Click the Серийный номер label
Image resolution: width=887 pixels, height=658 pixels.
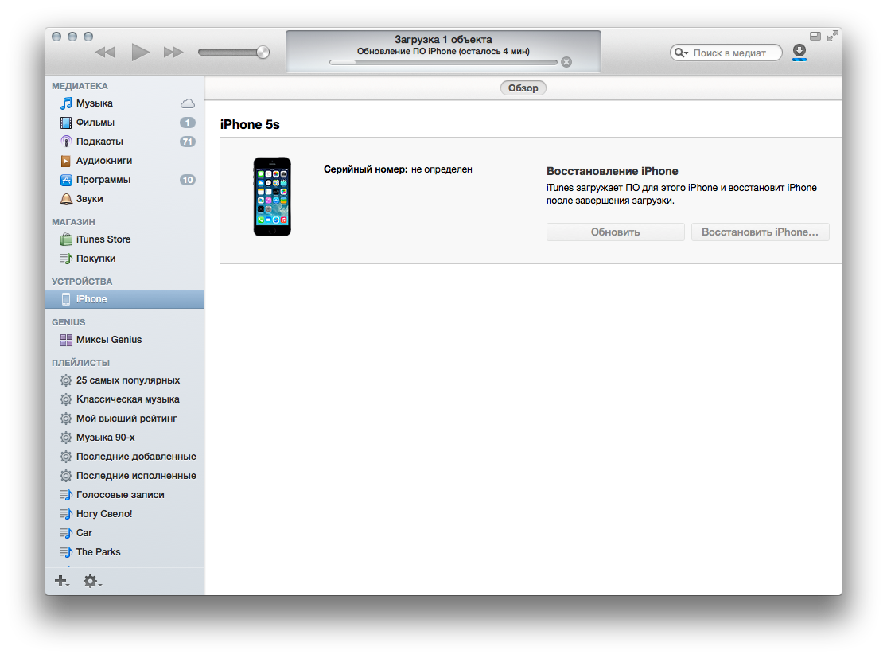pyautogui.click(x=365, y=169)
